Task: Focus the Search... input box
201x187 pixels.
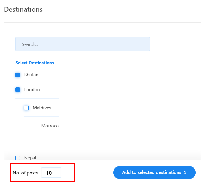Action: point(83,44)
